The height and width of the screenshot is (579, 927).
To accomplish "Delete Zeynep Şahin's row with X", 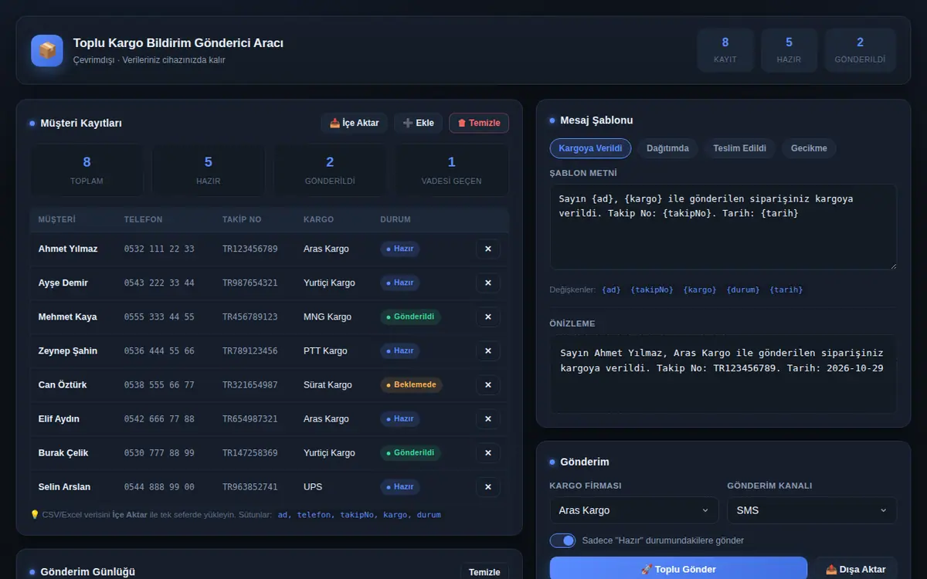I will tap(487, 350).
